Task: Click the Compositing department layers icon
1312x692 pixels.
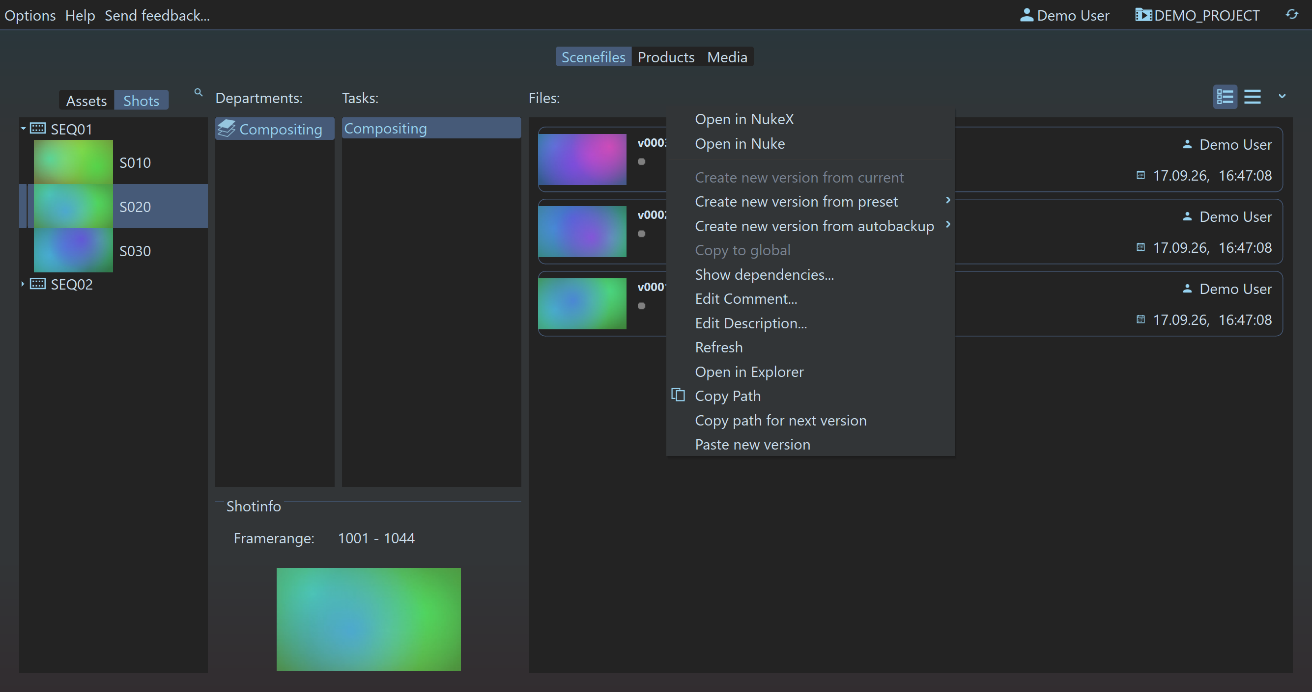Action: 226,129
